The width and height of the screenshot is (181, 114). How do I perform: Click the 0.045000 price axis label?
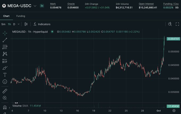point(174,65)
